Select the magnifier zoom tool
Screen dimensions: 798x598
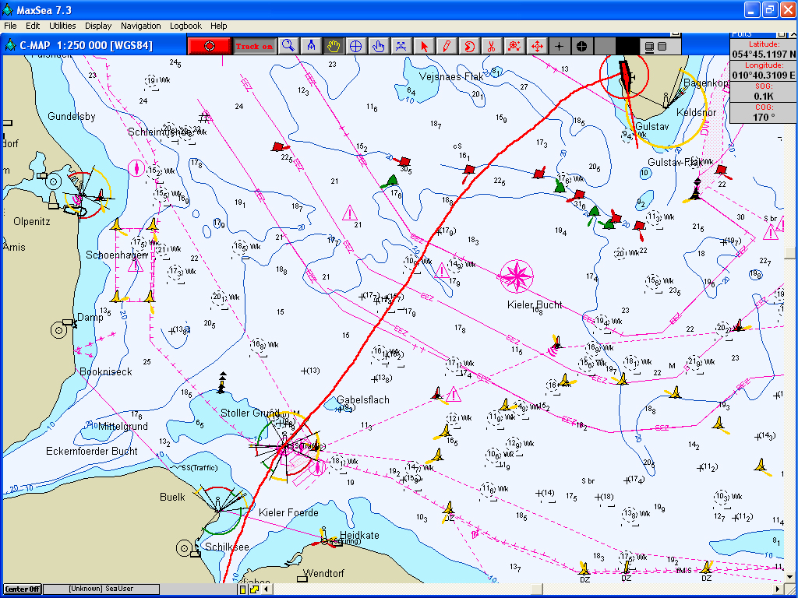[288, 46]
